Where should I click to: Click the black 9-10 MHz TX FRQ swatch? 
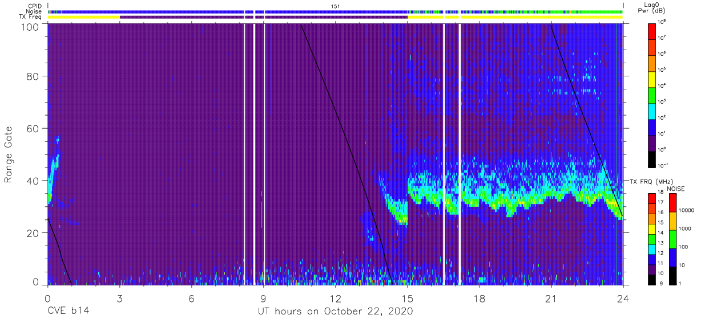click(x=652, y=279)
